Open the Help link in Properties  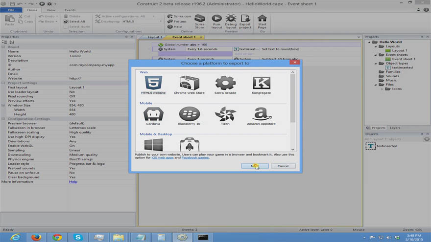(73, 182)
